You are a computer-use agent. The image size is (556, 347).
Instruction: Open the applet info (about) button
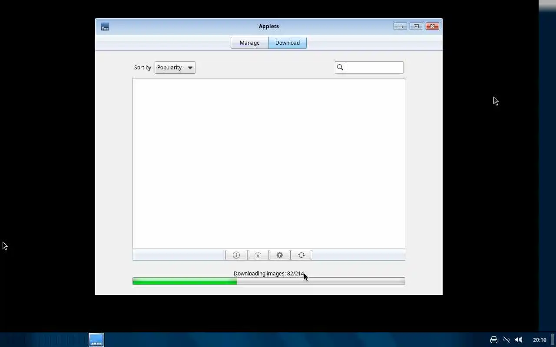point(236,255)
